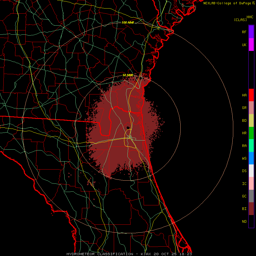Click the "HR" legend label
This screenshot has height=256, width=256.
coord(244,133)
